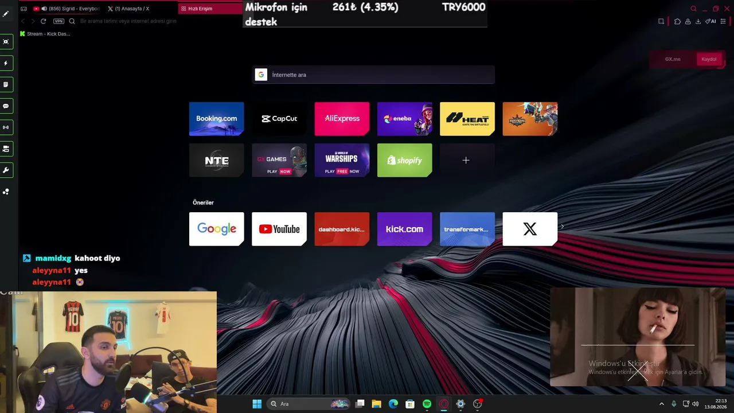This screenshot has height=413, width=734.
Task: Click the Kaydol sign-up button
Action: click(709, 59)
